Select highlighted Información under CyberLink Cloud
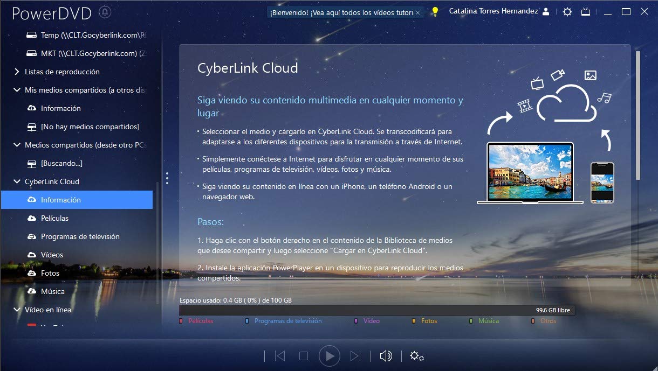This screenshot has width=658, height=371. pos(77,200)
